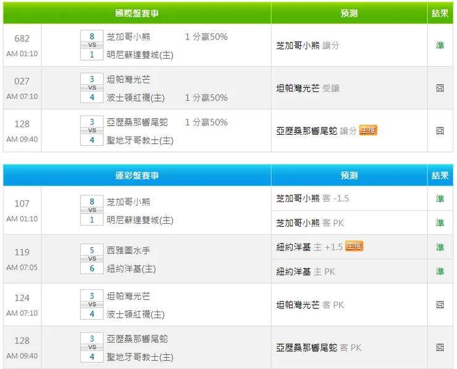Click result 囧 in 國際盤 game 128 row
This screenshot has width=457, height=369.
pos(440,130)
